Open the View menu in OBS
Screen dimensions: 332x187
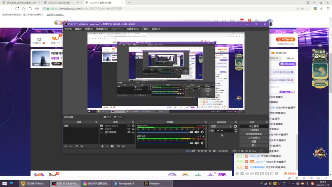pyautogui.click(x=89, y=29)
